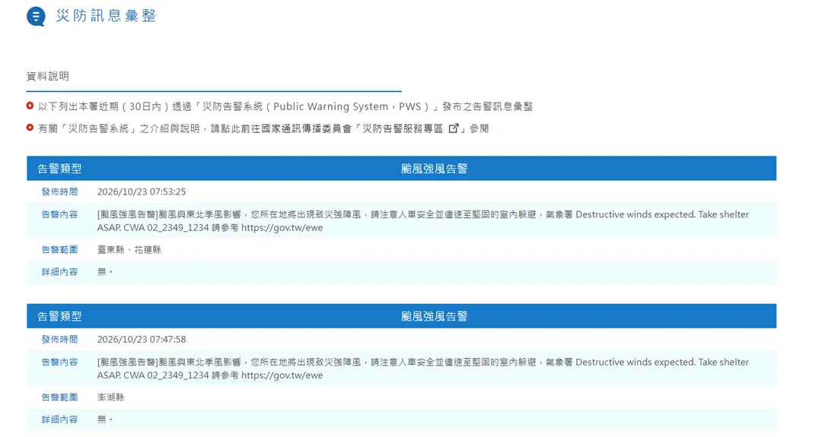Click the blue chat bubble icon beside 災防訊息彙整
The image size is (822, 437).
point(36,16)
